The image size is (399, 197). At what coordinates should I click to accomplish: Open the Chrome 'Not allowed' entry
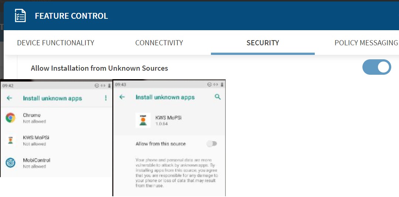coord(34,118)
